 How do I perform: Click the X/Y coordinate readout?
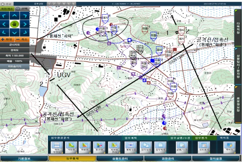pyautogui.click(x=126, y=4)
